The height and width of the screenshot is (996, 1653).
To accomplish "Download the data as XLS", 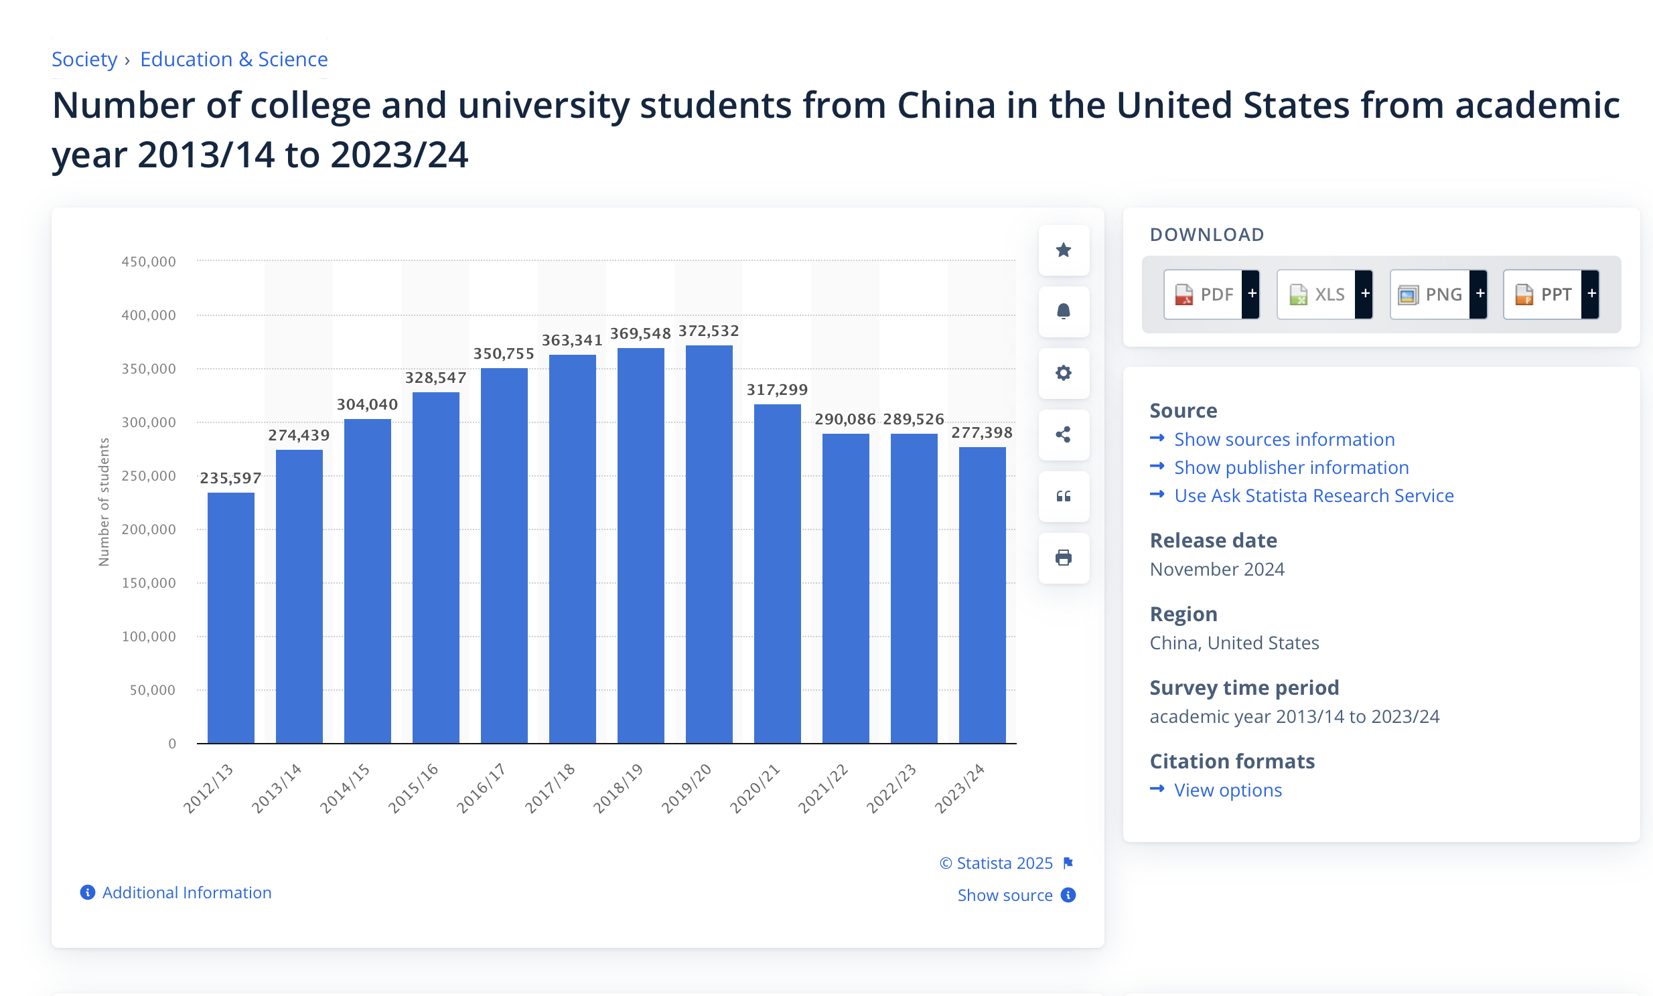I will (1317, 295).
